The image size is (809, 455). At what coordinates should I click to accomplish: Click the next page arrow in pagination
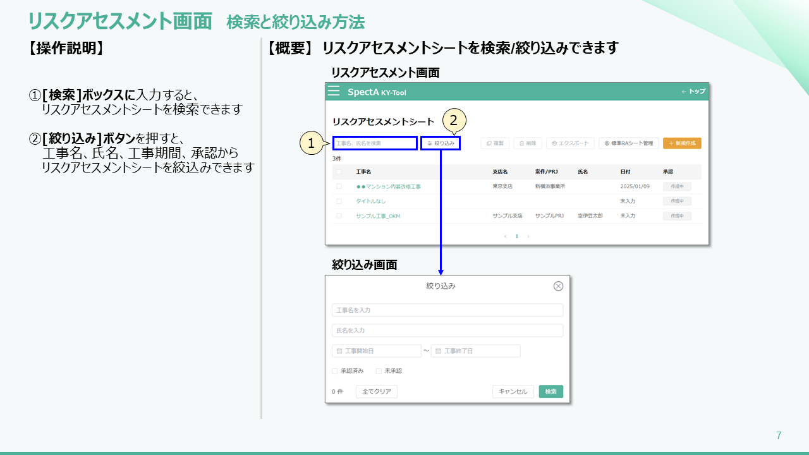pyautogui.click(x=528, y=236)
